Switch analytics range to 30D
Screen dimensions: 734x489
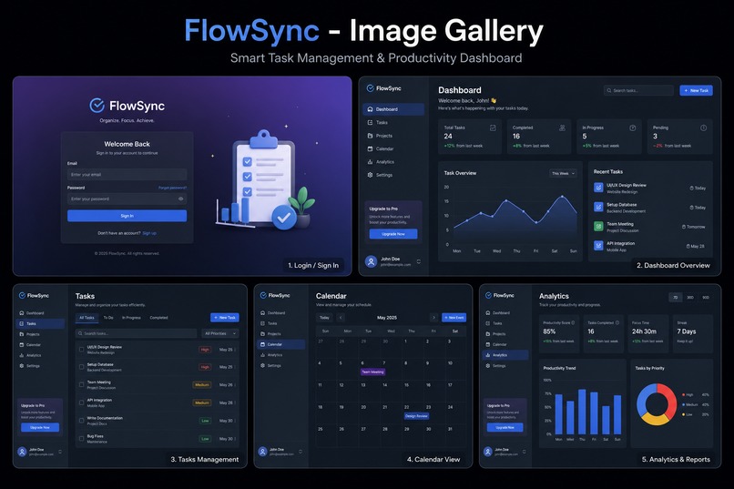pos(690,297)
